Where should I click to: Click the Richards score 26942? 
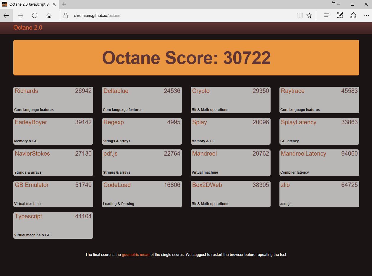83,91
